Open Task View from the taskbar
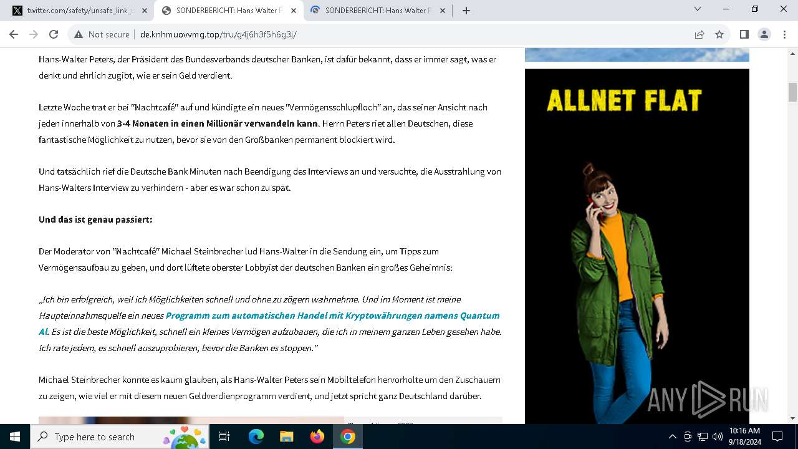Screen dimensions: 798x449 (224, 437)
